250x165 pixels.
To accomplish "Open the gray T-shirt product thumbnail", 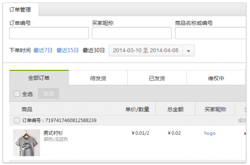I will 27,143.
